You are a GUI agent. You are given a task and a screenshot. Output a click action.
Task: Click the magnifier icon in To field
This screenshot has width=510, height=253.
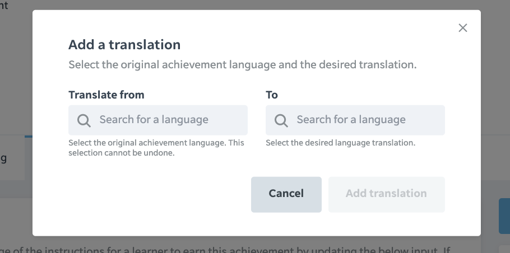pyautogui.click(x=281, y=120)
